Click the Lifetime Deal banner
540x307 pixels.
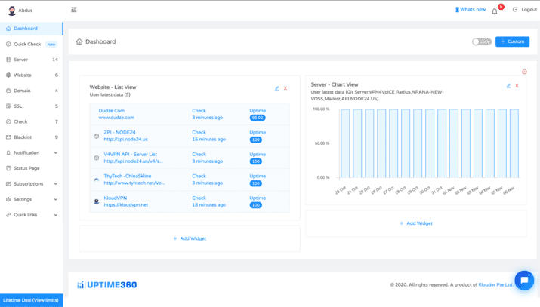31,300
